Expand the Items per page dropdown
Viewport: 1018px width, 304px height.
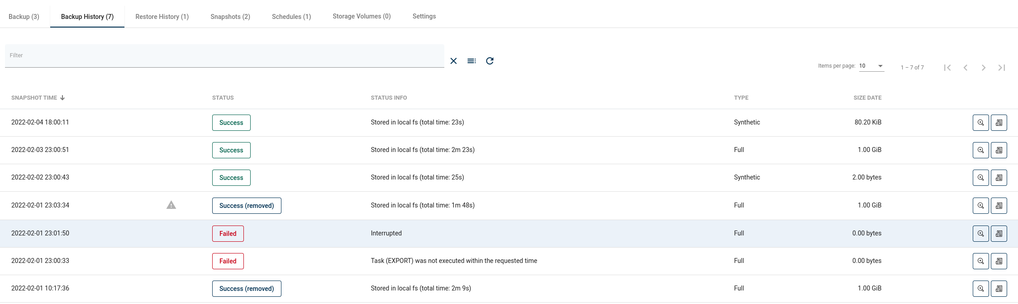coord(871,66)
